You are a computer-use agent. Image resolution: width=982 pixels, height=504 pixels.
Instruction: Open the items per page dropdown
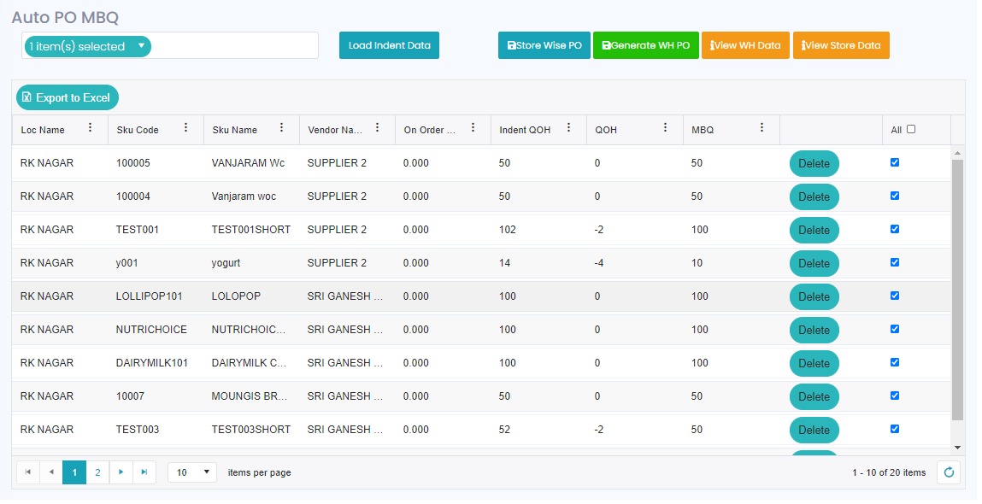[192, 472]
